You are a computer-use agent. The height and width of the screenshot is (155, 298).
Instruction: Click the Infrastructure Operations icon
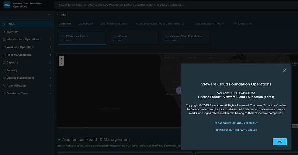tap(4, 40)
